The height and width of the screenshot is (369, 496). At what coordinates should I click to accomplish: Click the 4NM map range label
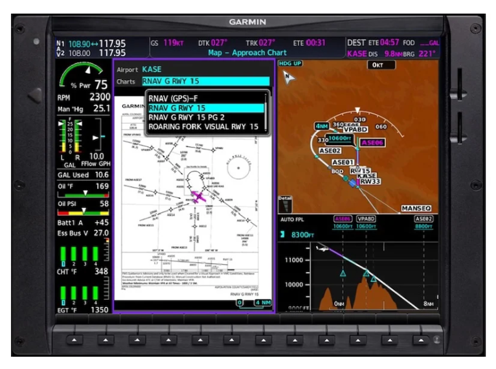click(322, 126)
